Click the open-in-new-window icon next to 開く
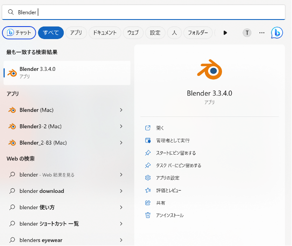The width and height of the screenshot is (292, 246). pyautogui.click(x=148, y=128)
